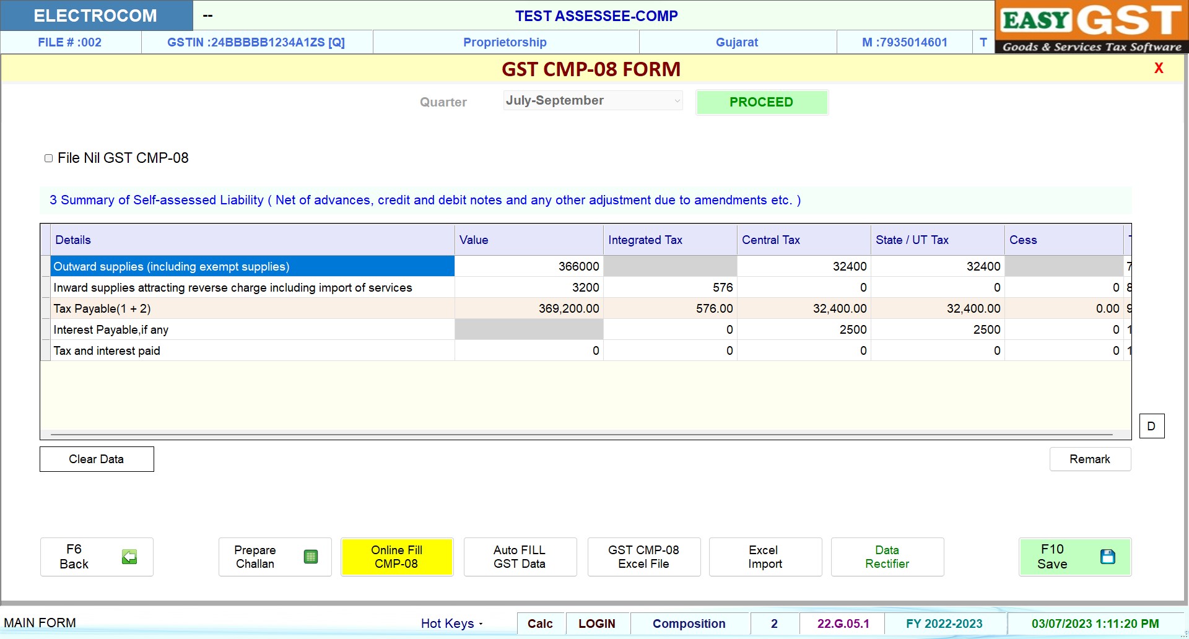This screenshot has width=1189, height=639.
Task: Enable File Nil GST CMP-08 checkbox
Action: tap(49, 159)
